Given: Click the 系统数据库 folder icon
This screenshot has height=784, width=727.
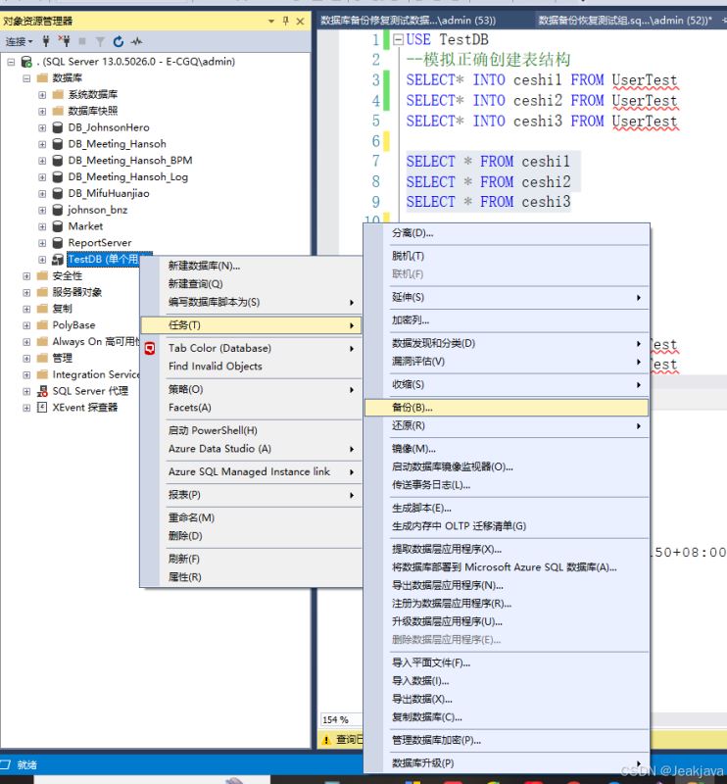Looking at the screenshot, I should [x=58, y=94].
